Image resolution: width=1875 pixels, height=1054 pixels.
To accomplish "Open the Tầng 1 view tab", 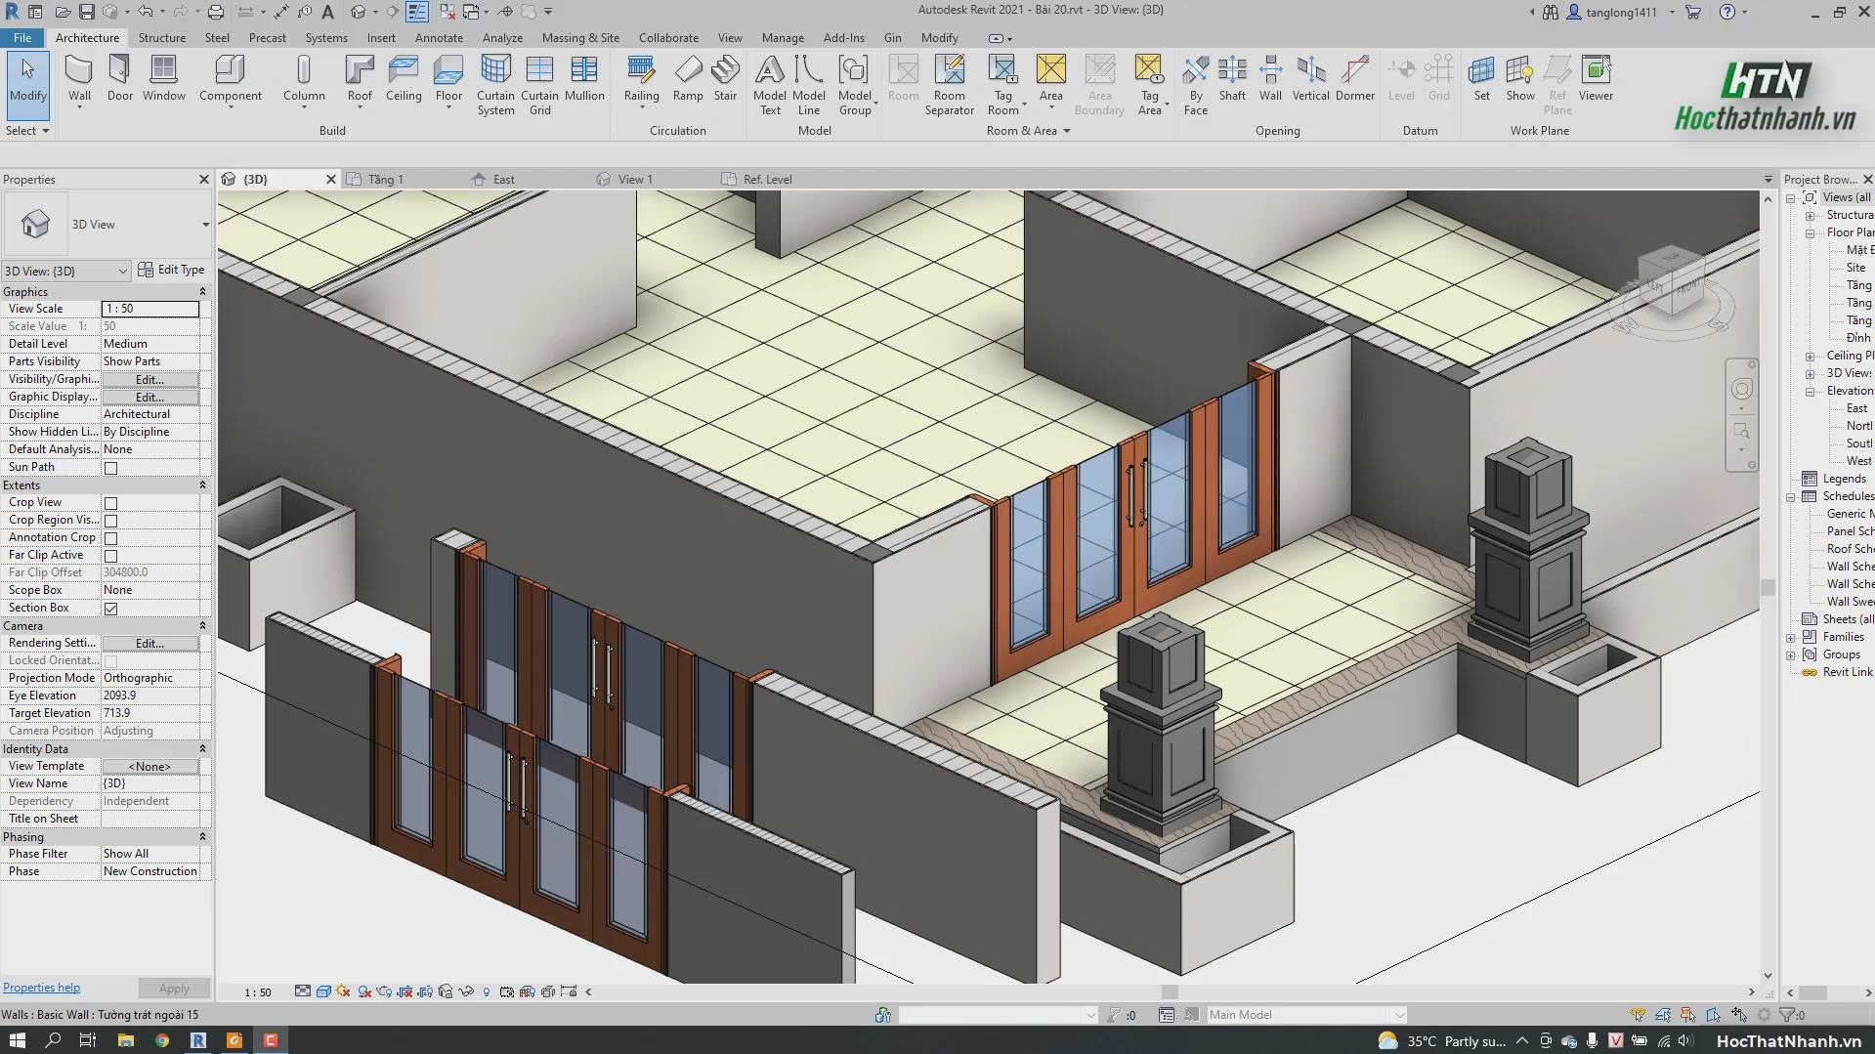I will [385, 179].
